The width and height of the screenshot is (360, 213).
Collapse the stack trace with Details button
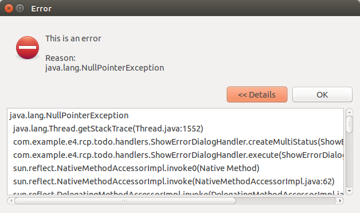click(257, 95)
